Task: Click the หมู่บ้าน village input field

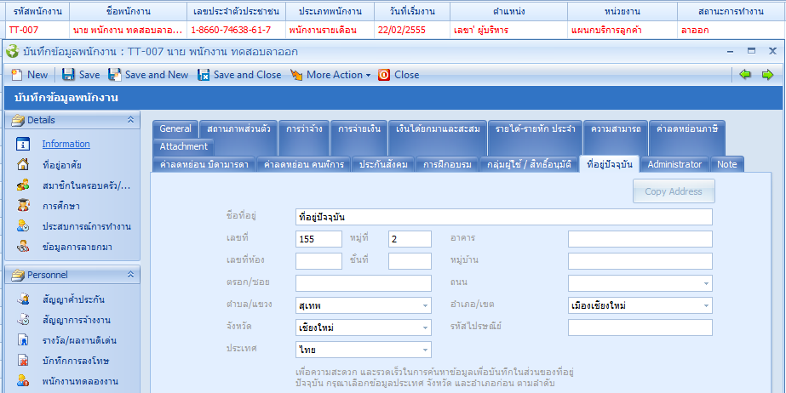Action: point(640,261)
